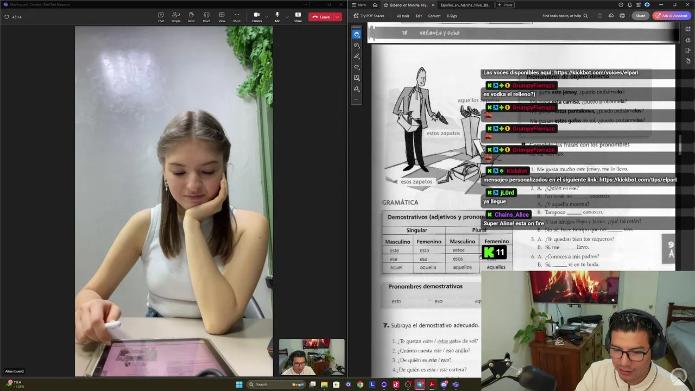Switch to the 'Español_en_Marcha_Nivel_Bá...' tab
Screen dimensions: 695x391
coord(465,5)
